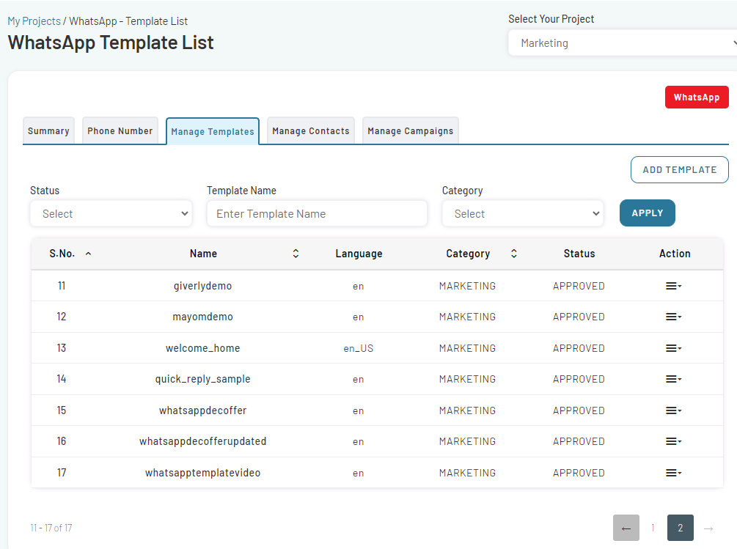The image size is (737, 549).
Task: Apply filters with the APPLY button
Action: 647,213
